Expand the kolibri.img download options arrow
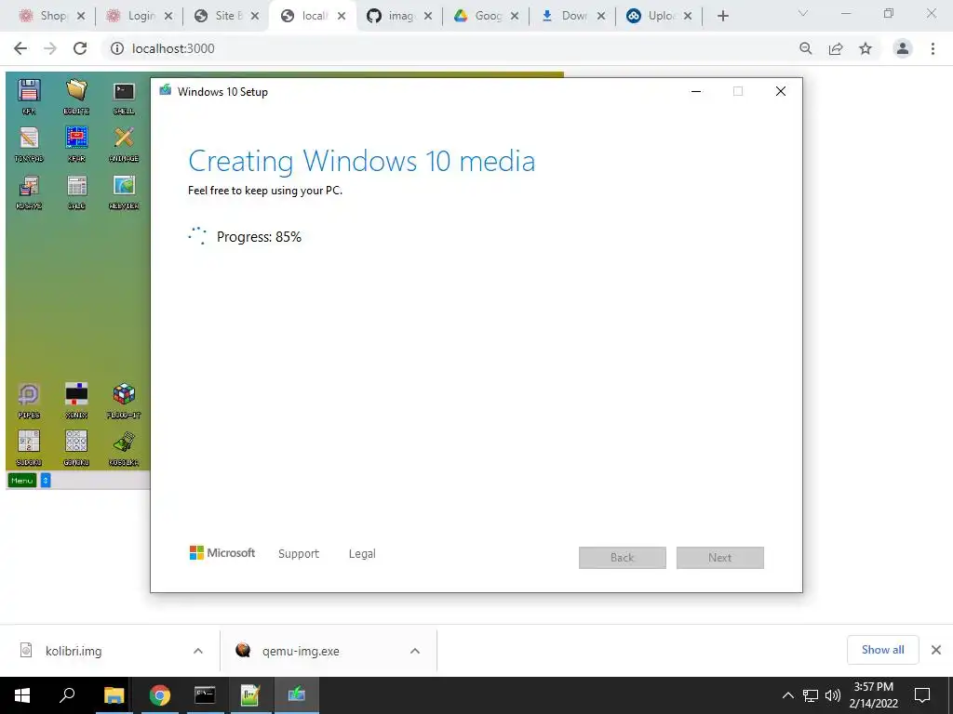 click(x=198, y=651)
